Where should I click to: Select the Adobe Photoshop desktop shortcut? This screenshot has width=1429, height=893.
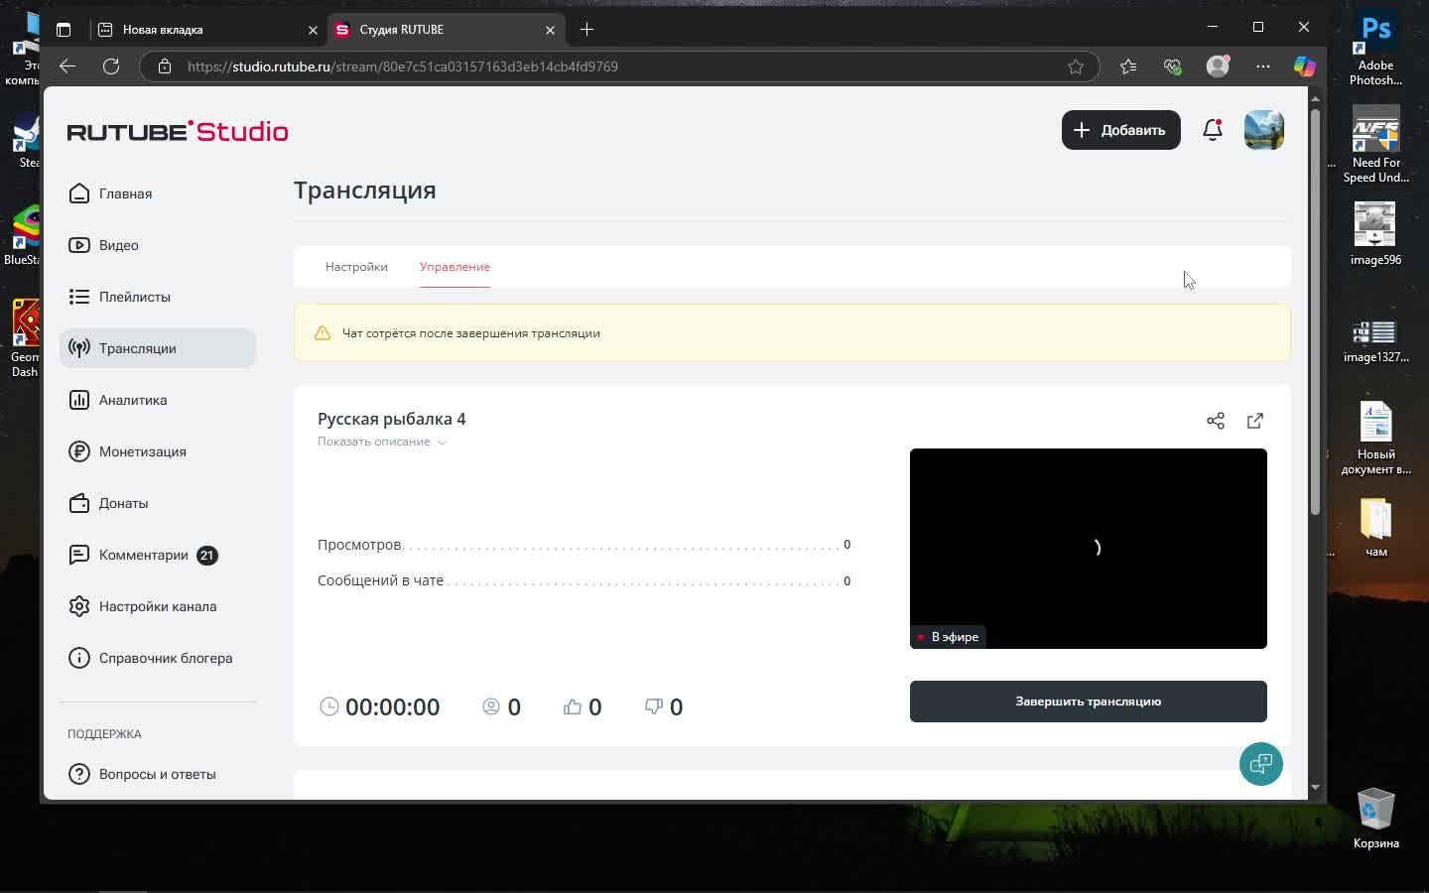tap(1376, 50)
